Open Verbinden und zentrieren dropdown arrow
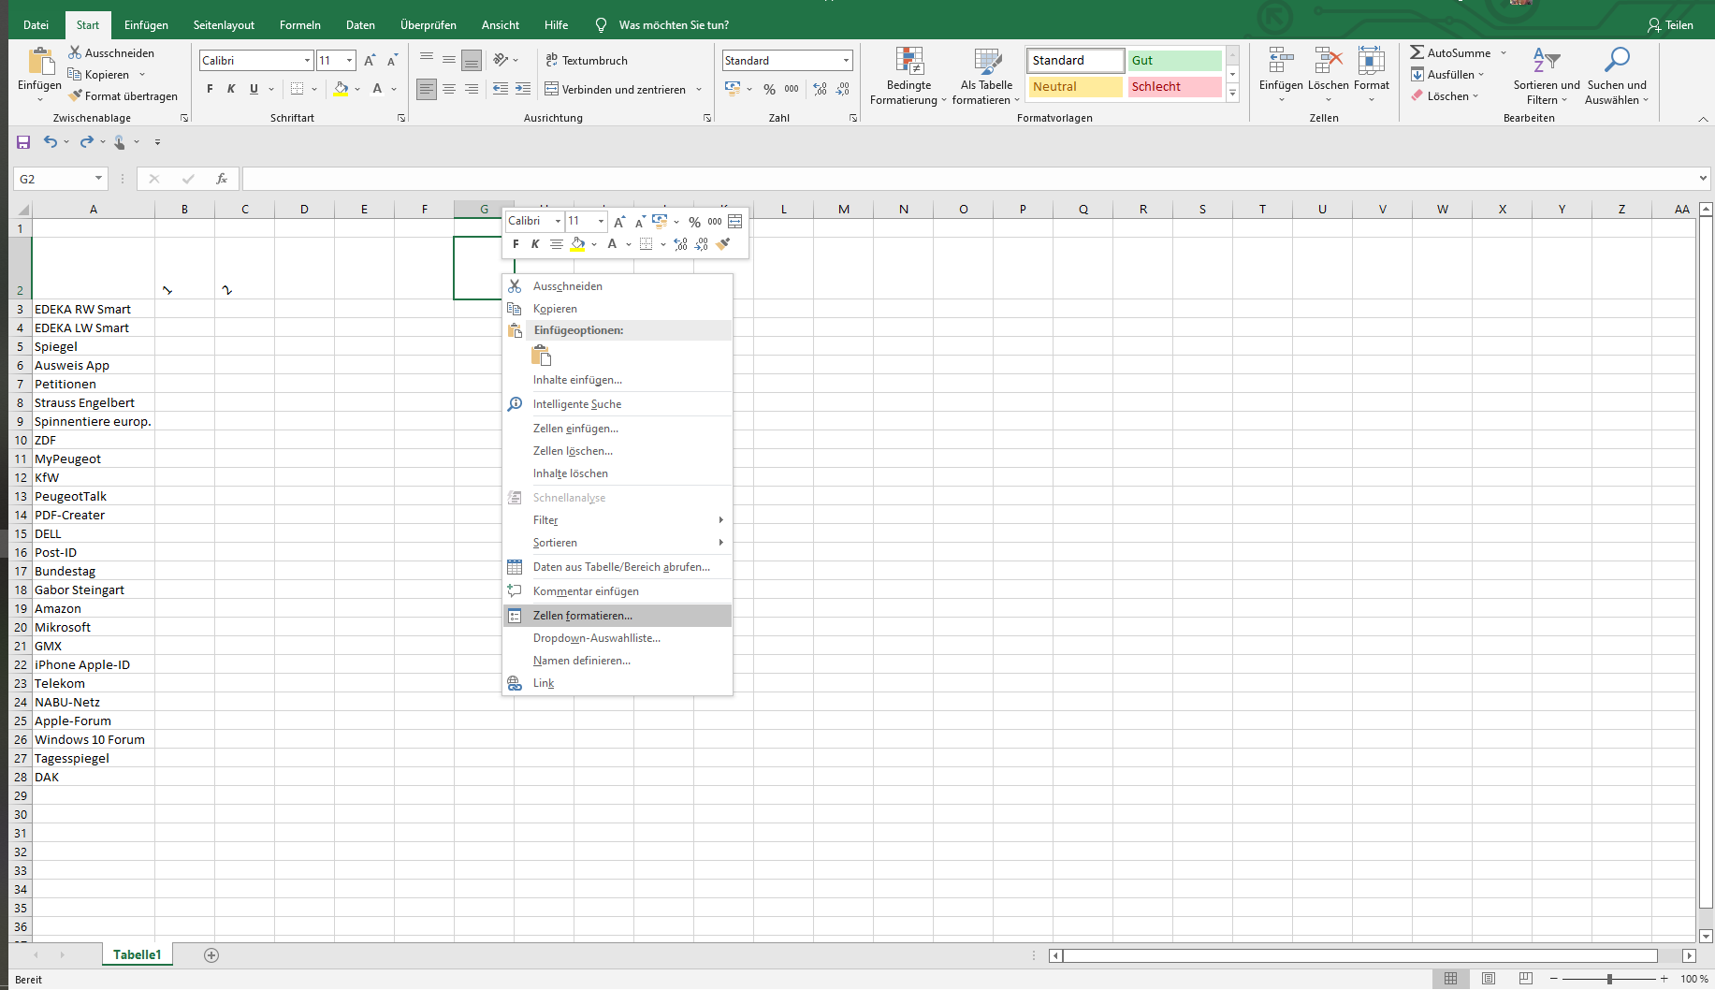This screenshot has height=990, width=1715. [x=698, y=90]
